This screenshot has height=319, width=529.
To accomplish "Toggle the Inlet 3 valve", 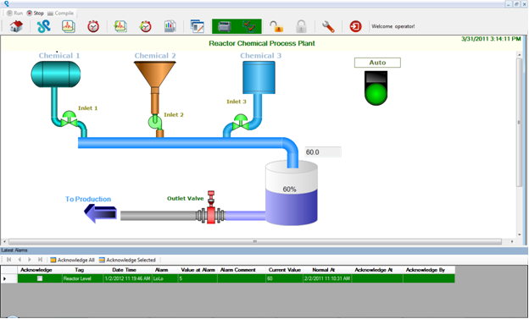I will (x=241, y=122).
